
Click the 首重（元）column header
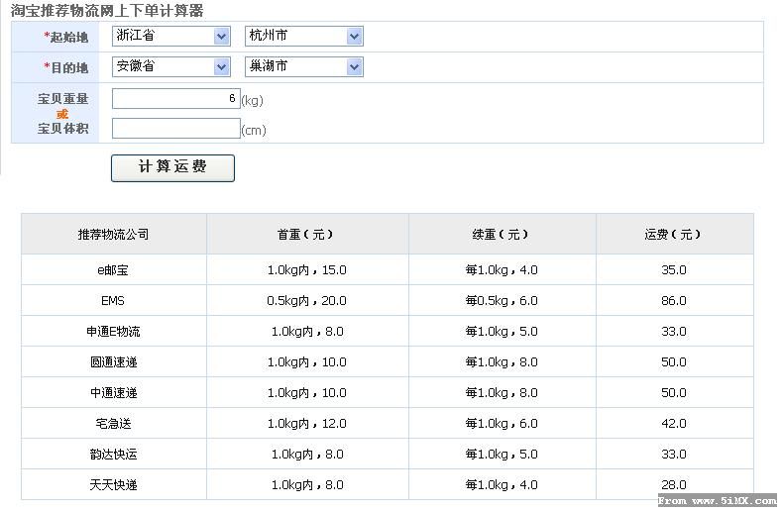click(x=307, y=235)
